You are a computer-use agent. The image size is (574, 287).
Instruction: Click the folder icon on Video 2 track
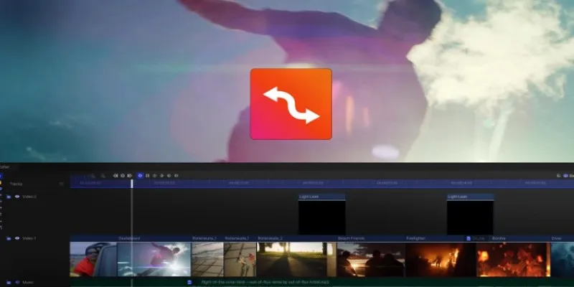click(9, 197)
